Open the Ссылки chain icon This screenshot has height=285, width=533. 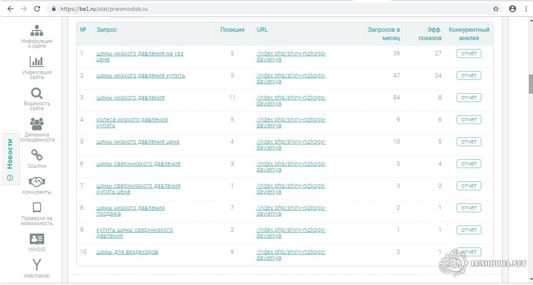click(37, 155)
